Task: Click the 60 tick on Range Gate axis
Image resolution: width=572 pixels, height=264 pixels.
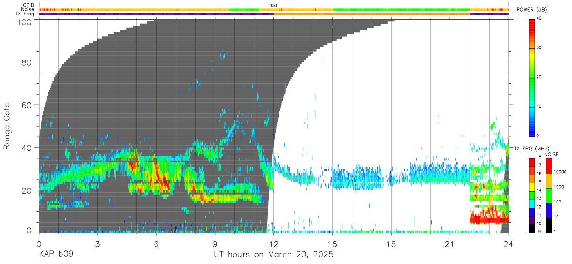Action: coord(26,105)
